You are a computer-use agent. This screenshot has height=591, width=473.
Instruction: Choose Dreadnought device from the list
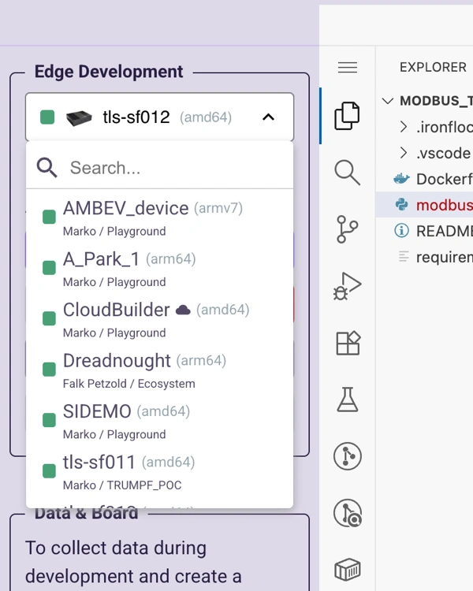pos(117,361)
